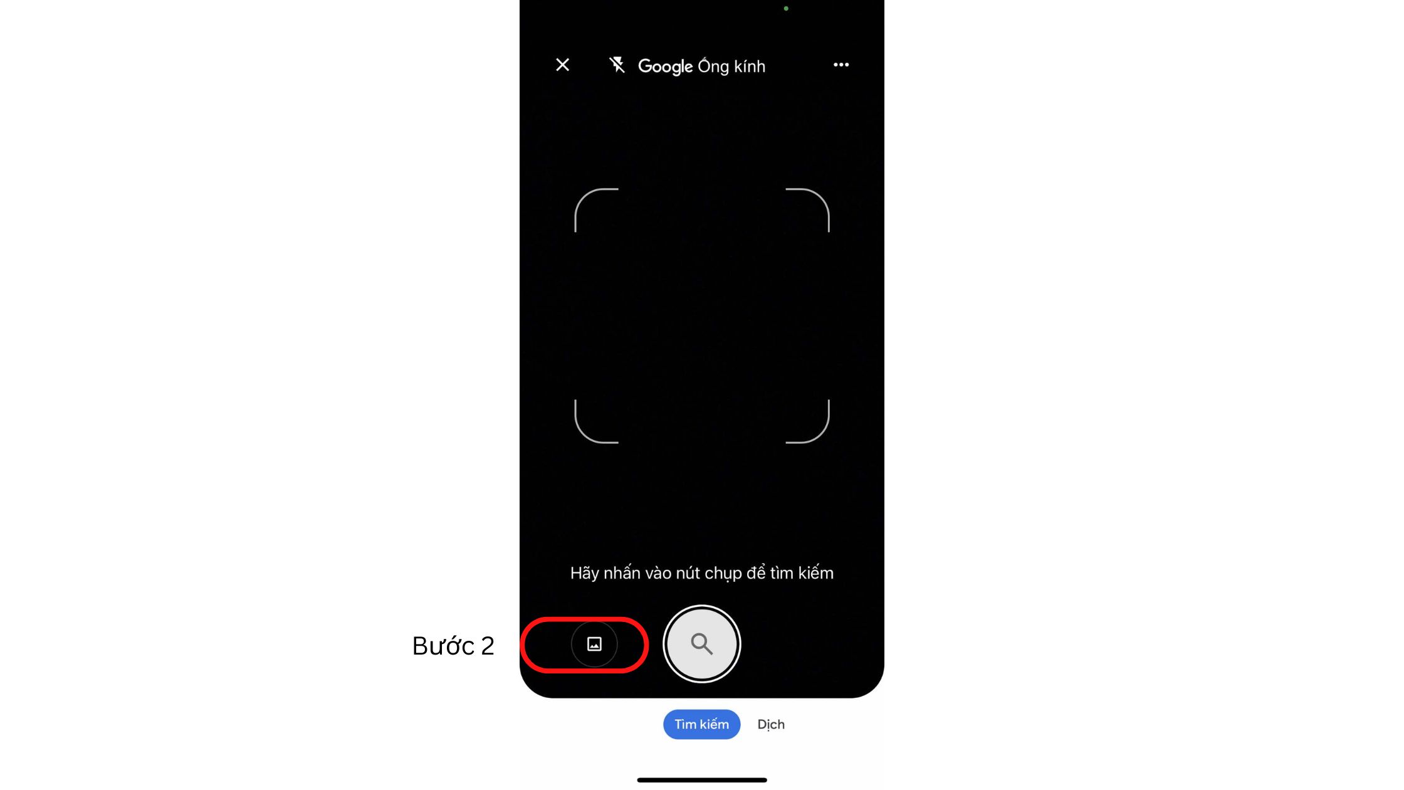Click the more options menu icon
This screenshot has width=1404, height=790.
(x=841, y=65)
